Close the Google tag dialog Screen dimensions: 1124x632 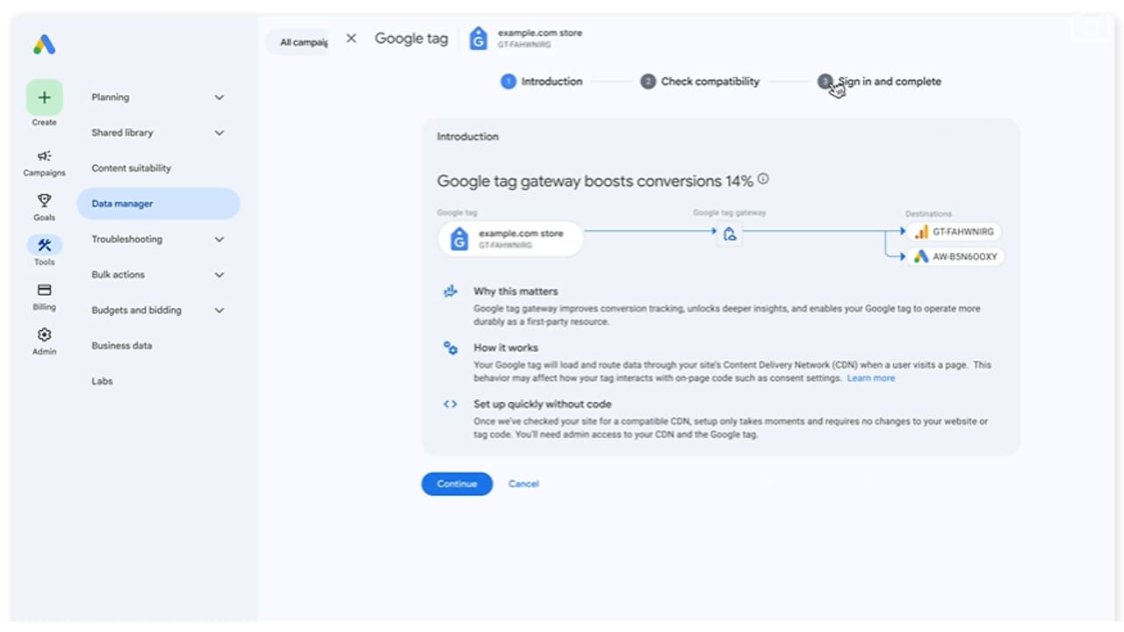351,39
